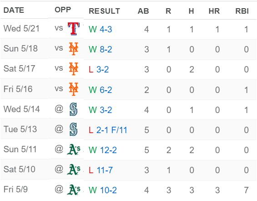This screenshot has height=201, width=257.
Task: Open the W 12-2 game result link
Action: (x=103, y=150)
